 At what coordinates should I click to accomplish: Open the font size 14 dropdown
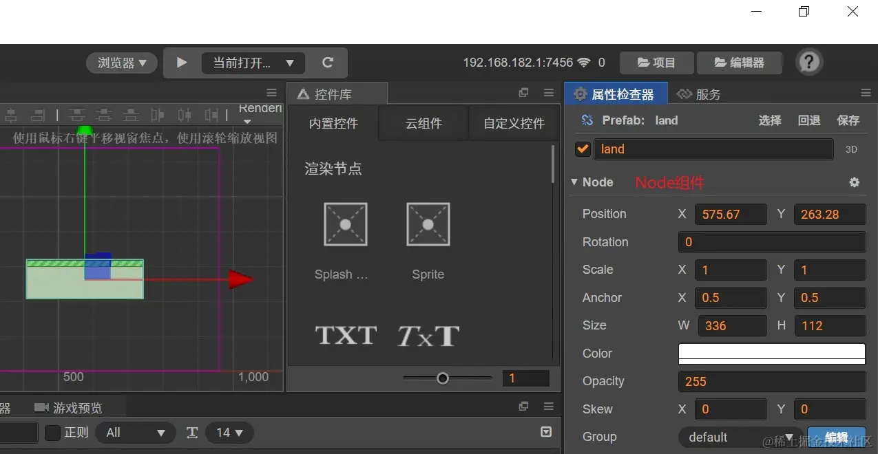(229, 433)
